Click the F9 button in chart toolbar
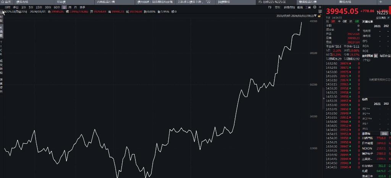This screenshot has height=178, width=391. pyautogui.click(x=270, y=7)
